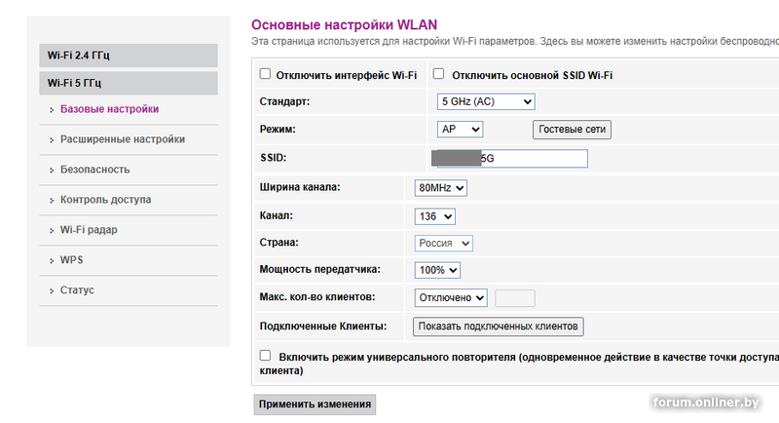The width and height of the screenshot is (779, 423).
Task: Toggle Отключить основной SSID Wi-Fi checkbox
Action: (x=438, y=74)
